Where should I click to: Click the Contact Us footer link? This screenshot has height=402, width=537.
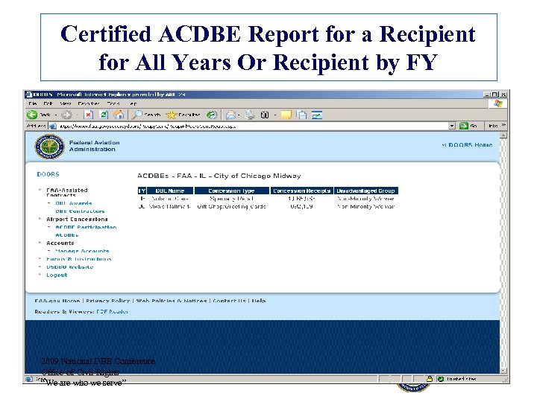click(x=230, y=301)
